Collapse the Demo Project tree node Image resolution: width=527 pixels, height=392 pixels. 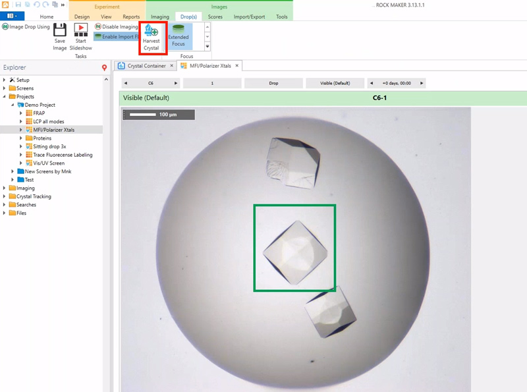click(13, 105)
